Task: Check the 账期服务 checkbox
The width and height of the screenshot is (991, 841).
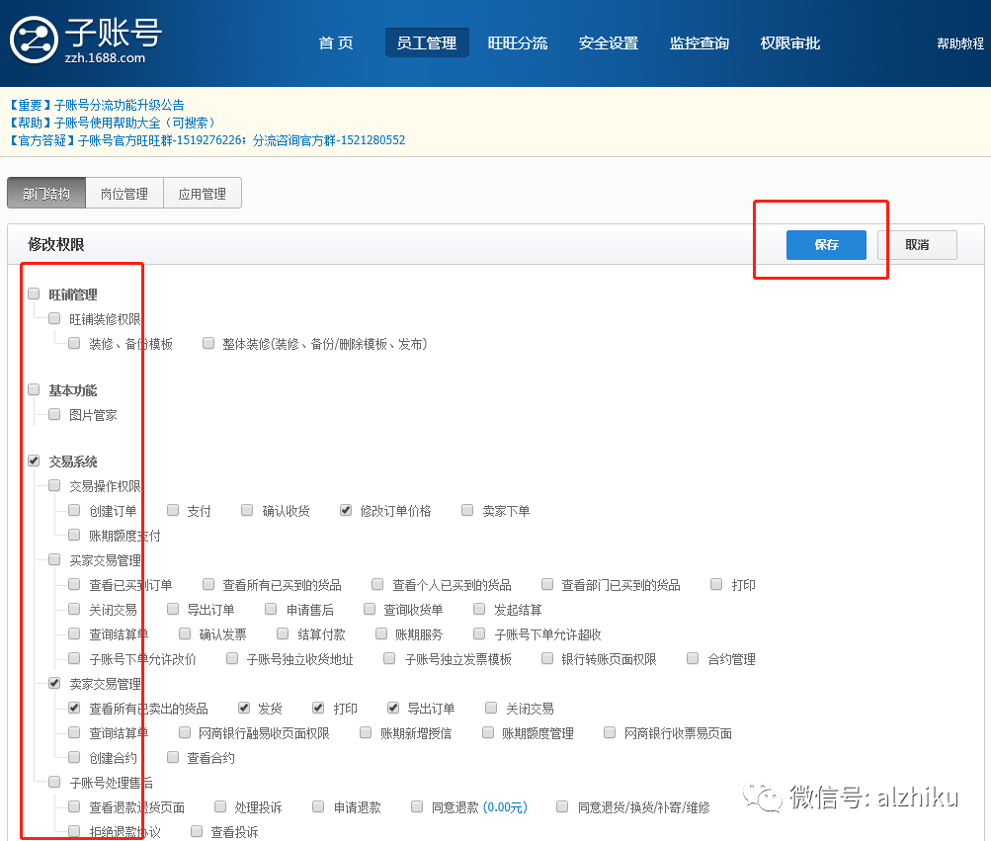Action: pos(381,633)
